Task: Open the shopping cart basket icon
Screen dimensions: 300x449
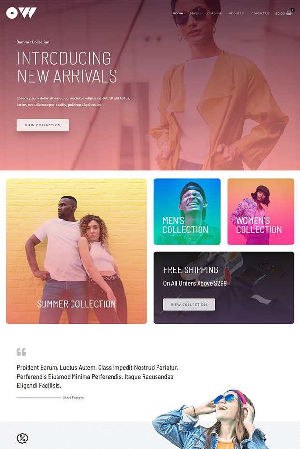Action: tap(289, 13)
